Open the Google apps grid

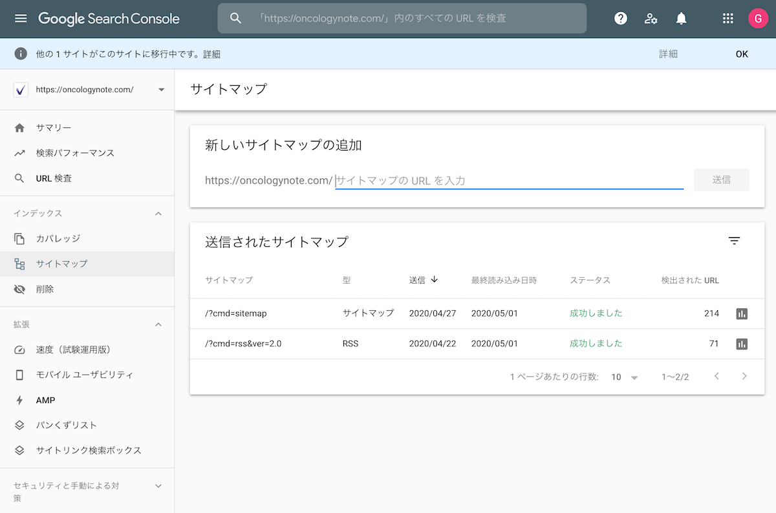728,18
